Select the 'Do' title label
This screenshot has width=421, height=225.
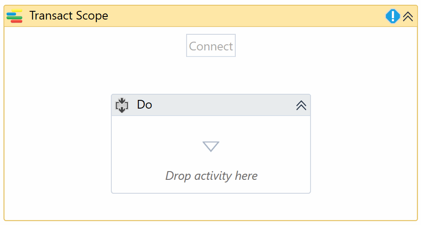click(x=144, y=105)
